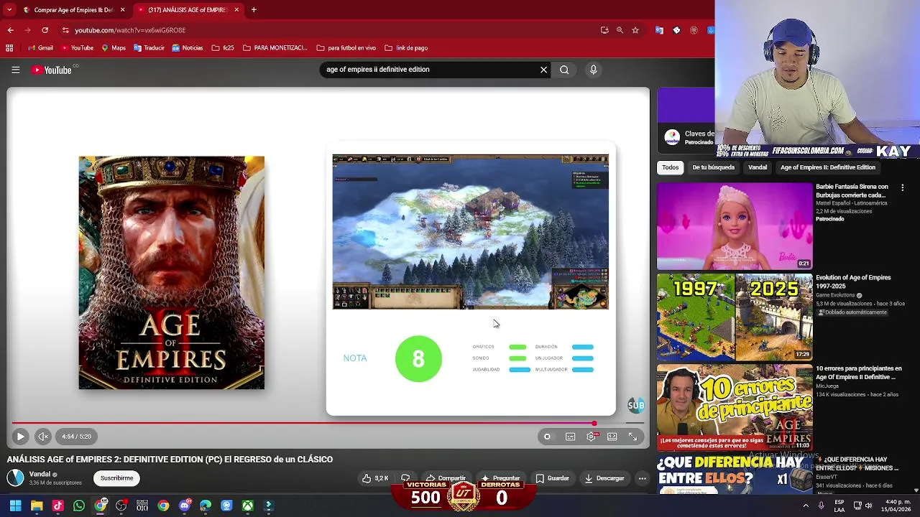Switch to theater mode view
This screenshot has width=920, height=517.
point(612,437)
